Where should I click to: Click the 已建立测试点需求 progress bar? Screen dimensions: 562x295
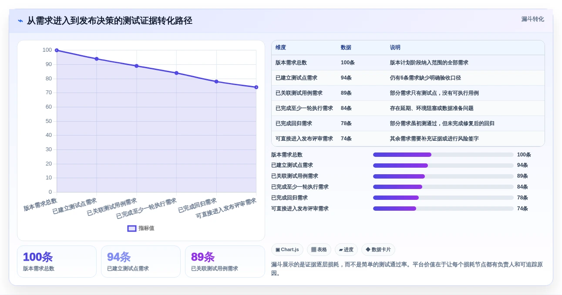coord(443,165)
